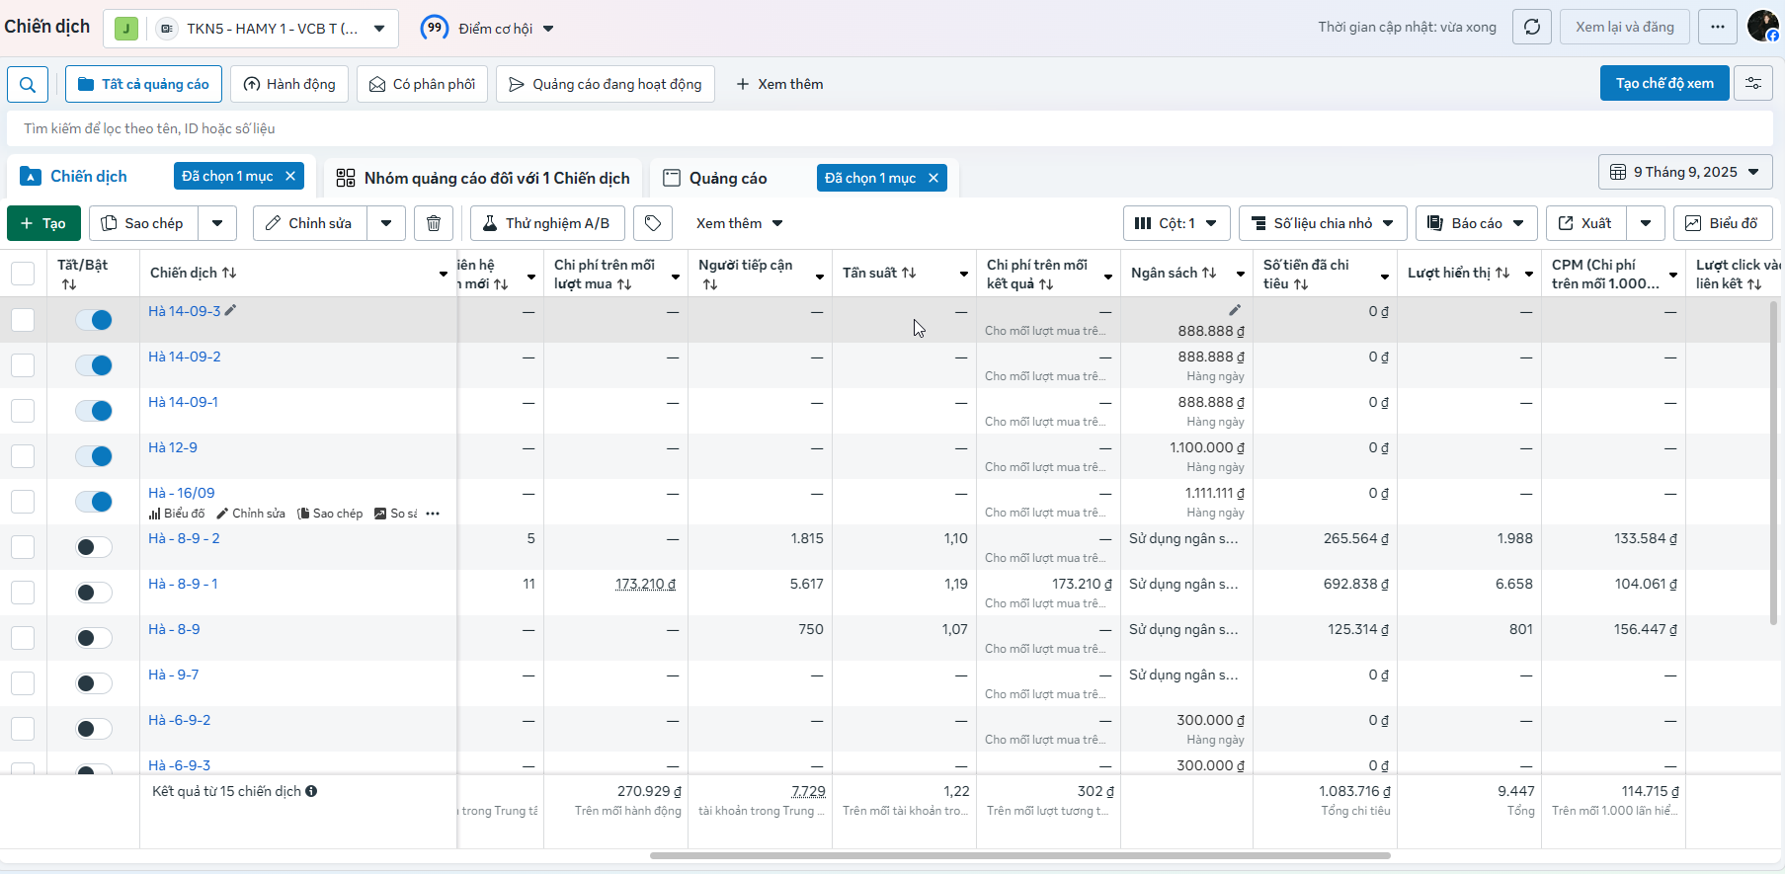Switch to the Quảng cáo tab
Viewport: 1785px width, 874px height.
pos(728,178)
